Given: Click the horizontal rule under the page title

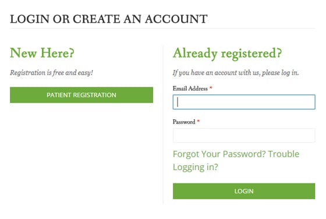Looking at the screenshot, I should point(162,29).
